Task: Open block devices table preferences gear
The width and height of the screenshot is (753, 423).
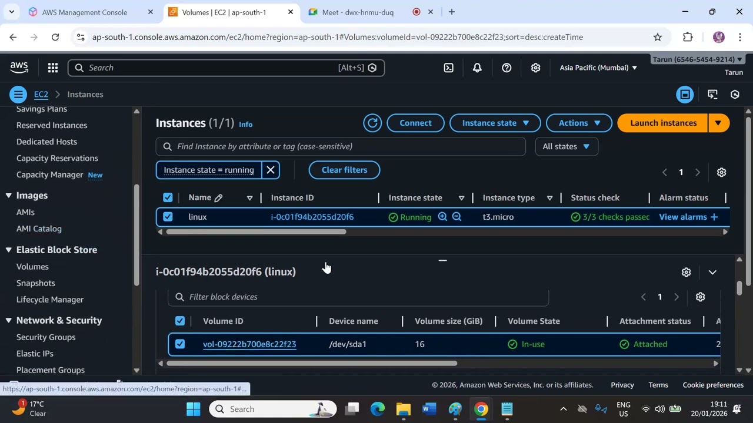Action: [700, 297]
